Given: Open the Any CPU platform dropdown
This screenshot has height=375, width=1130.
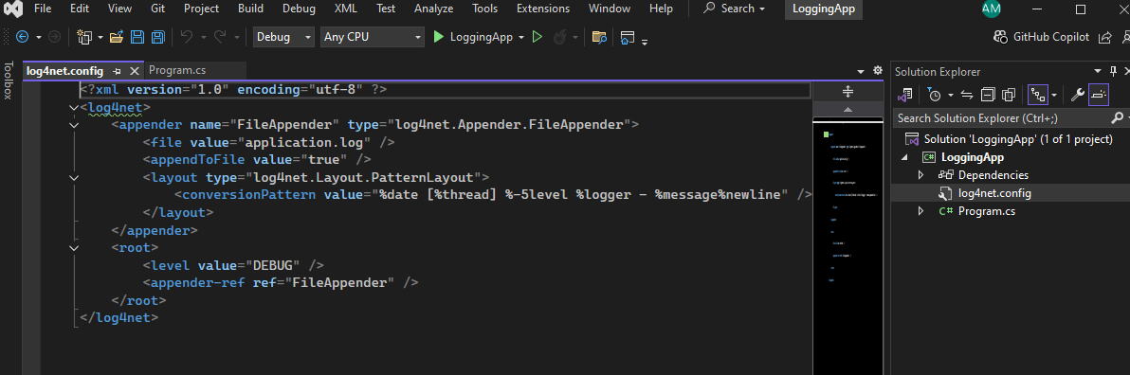Looking at the screenshot, I should coord(372,37).
